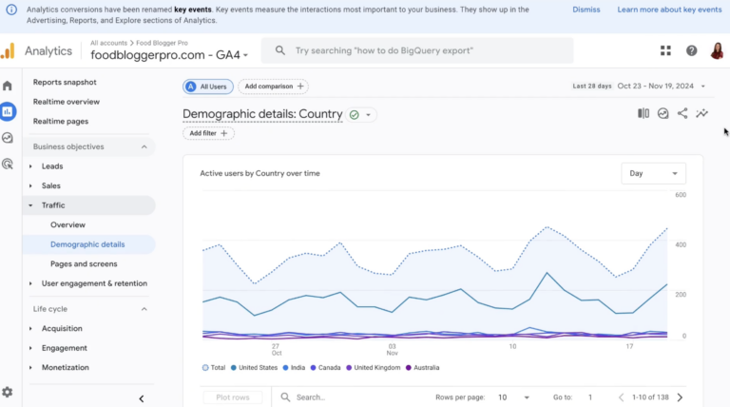The image size is (730, 407).
Task: Toggle United Kingdom series in legend
Action: click(374, 367)
